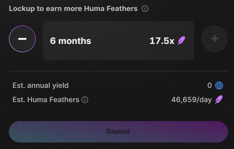Click the grey plus symbol inside the circle

click(x=215, y=39)
